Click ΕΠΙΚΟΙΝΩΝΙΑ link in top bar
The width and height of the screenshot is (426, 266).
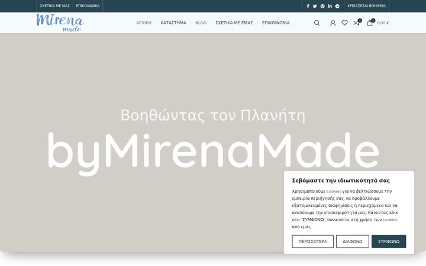88,6
